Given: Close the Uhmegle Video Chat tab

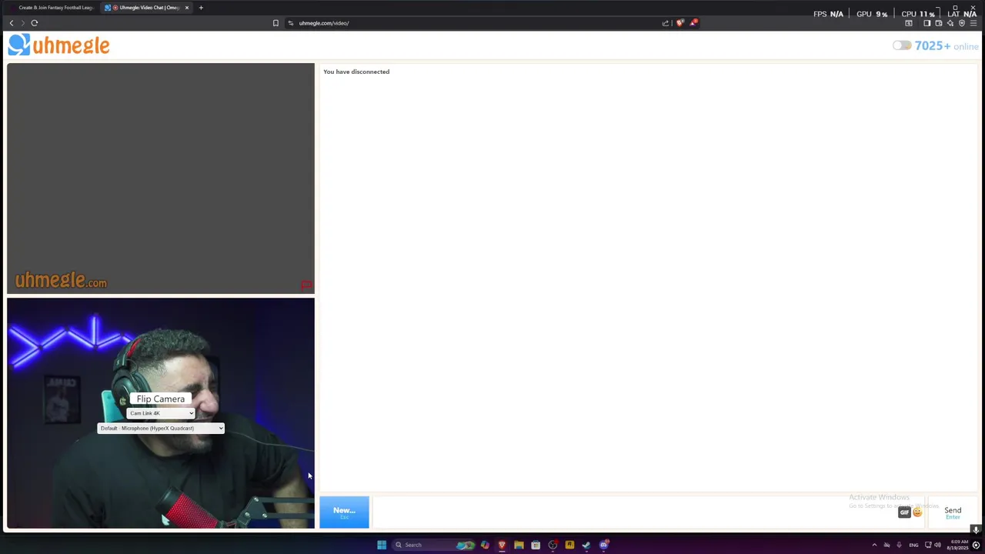Looking at the screenshot, I should [186, 8].
